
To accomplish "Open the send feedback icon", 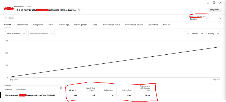I will pos(214,3).
